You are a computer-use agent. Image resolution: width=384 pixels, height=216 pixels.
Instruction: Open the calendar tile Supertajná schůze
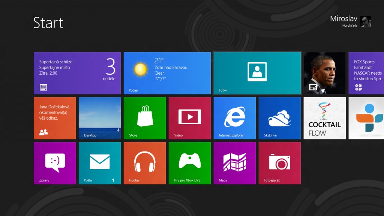(x=77, y=73)
